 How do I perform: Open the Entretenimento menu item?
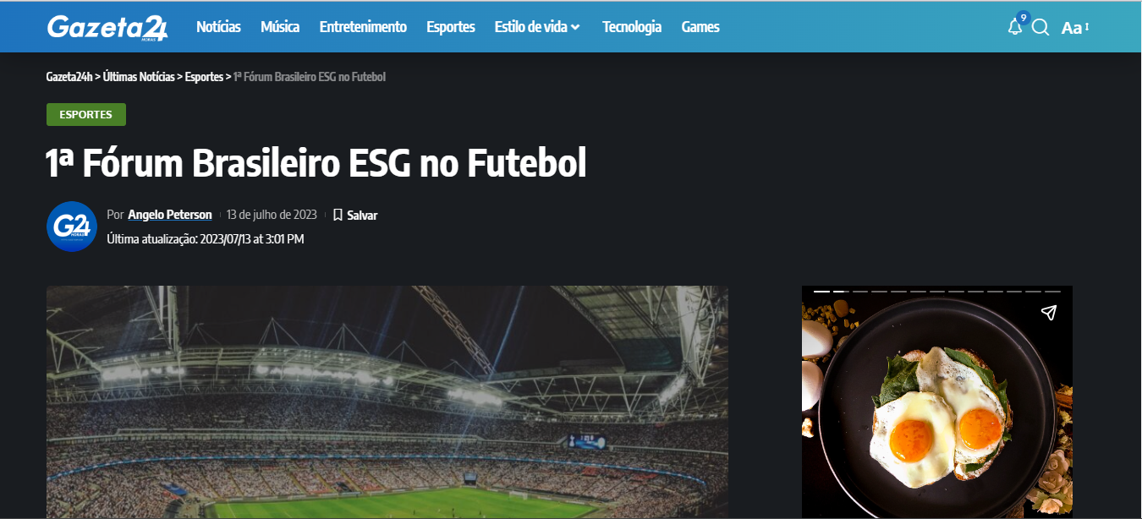tap(363, 27)
